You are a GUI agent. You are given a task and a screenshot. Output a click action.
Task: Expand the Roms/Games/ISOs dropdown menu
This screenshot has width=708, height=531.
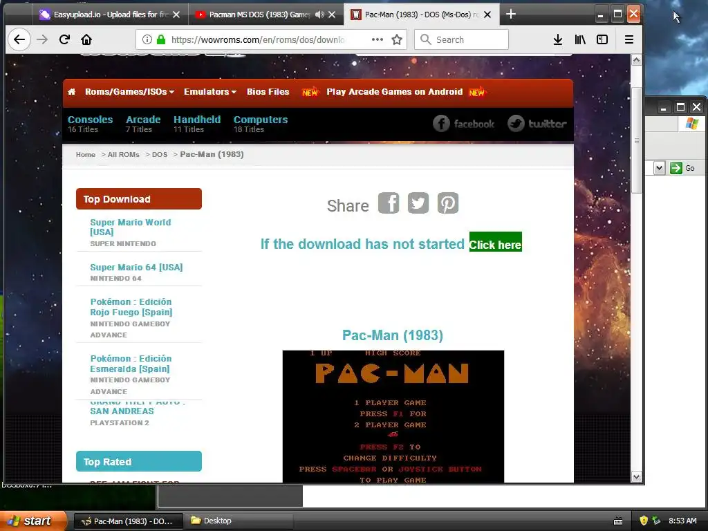129,92
